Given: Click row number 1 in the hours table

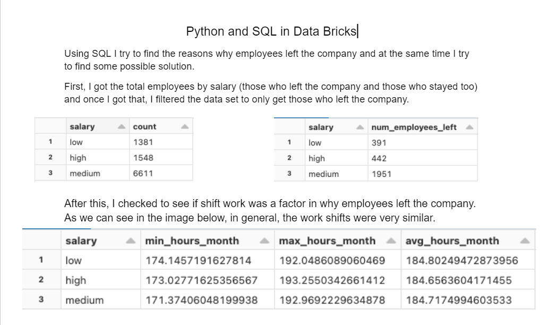Looking at the screenshot, I should tap(41, 260).
